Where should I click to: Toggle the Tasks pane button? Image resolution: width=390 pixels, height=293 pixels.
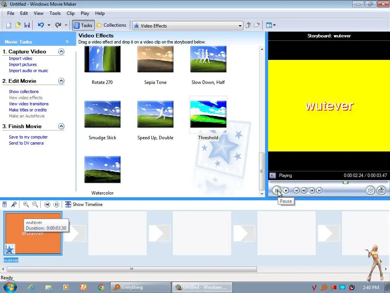(x=83, y=25)
